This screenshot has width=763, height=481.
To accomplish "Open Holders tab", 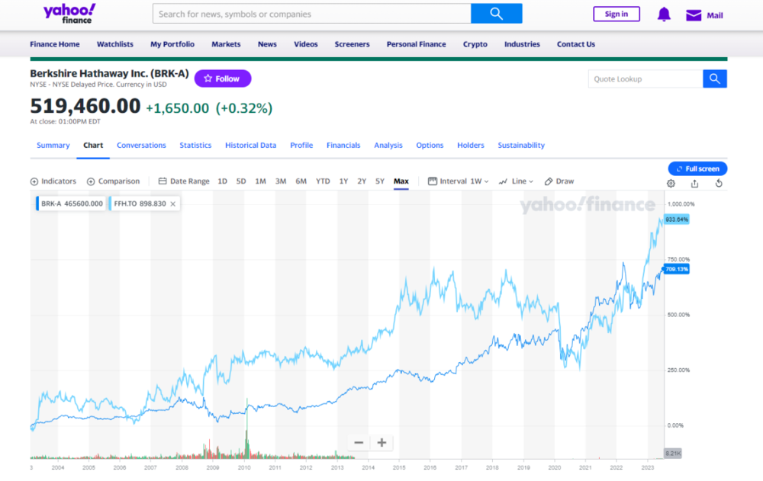I will click(471, 145).
